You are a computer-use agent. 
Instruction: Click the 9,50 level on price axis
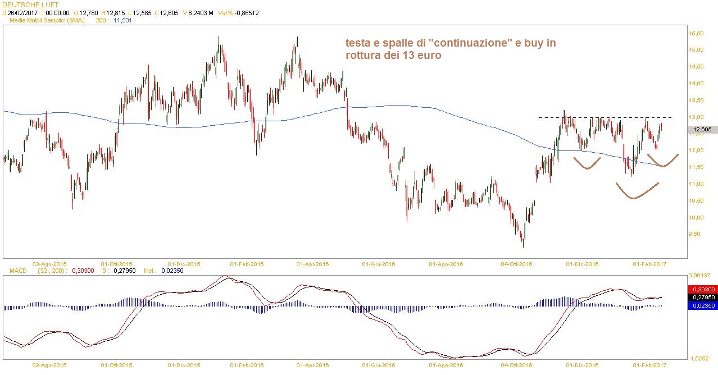[x=696, y=235]
